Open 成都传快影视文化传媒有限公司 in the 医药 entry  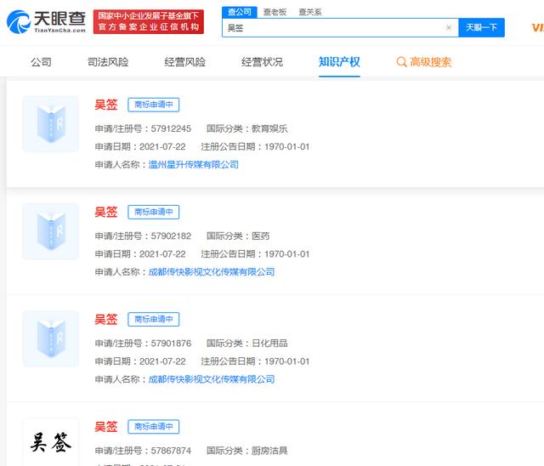tap(212, 271)
